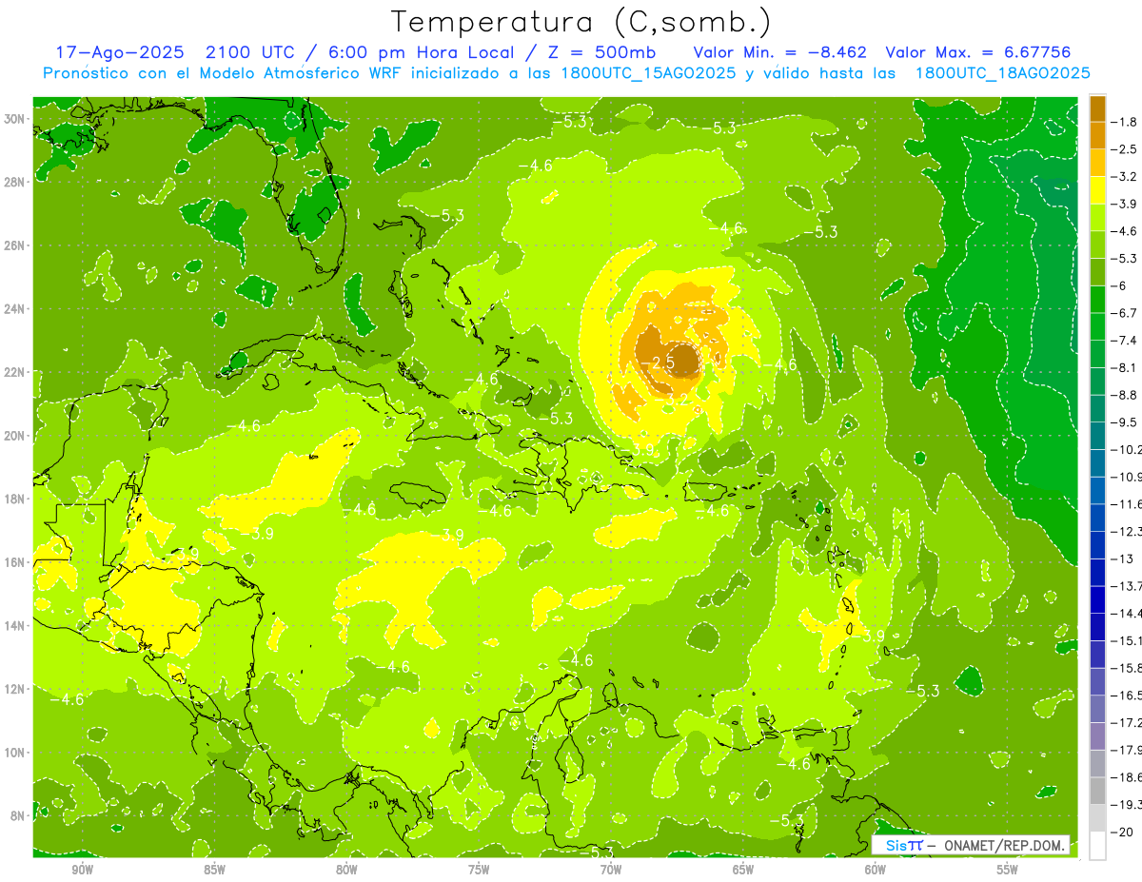The width and height of the screenshot is (1142, 882).
Task: Click the '18N' latitude axis label
Action: (15, 499)
